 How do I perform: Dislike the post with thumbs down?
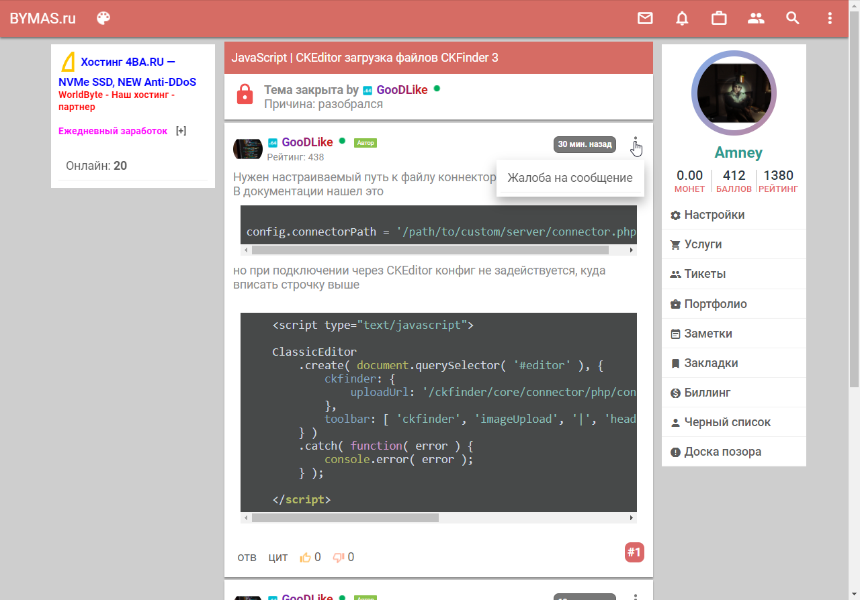click(339, 557)
